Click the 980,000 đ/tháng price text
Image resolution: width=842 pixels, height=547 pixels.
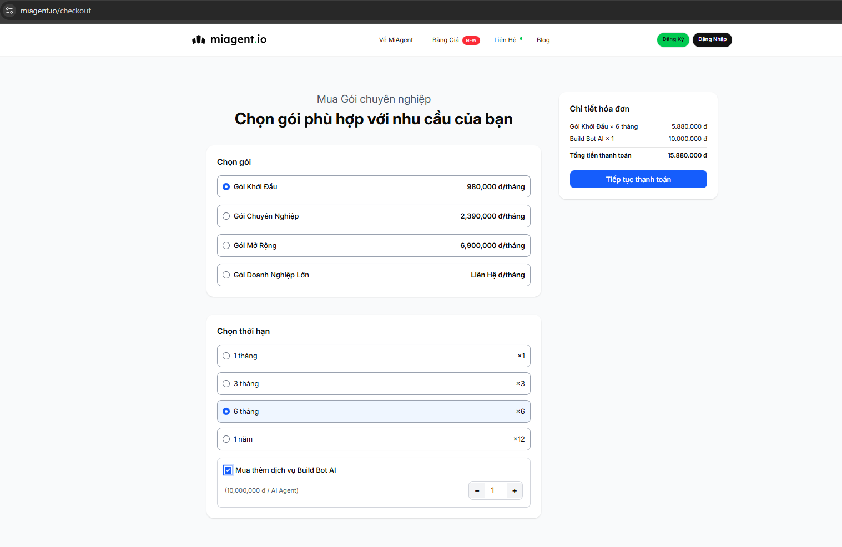(496, 186)
